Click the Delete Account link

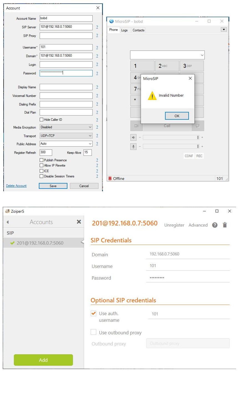[16, 186]
